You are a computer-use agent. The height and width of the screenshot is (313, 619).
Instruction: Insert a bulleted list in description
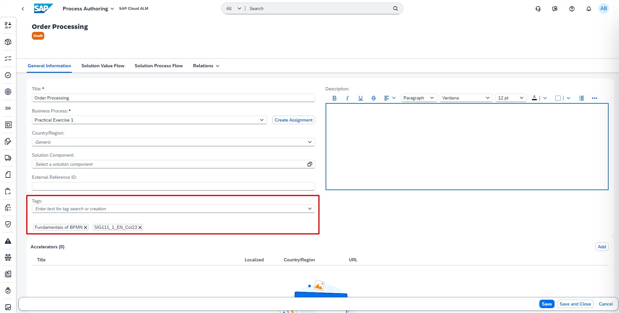click(581, 98)
